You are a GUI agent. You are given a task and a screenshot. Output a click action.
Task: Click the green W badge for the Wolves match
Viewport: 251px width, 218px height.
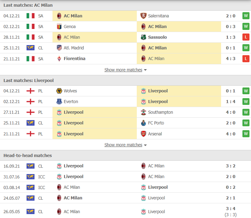click(x=246, y=91)
